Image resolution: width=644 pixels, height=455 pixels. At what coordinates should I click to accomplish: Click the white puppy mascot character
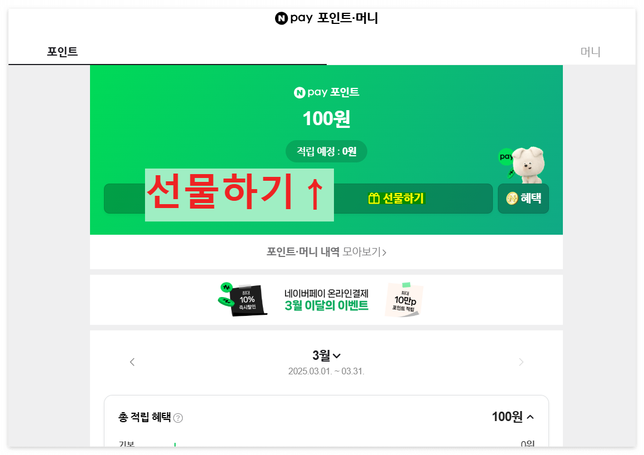coord(528,165)
